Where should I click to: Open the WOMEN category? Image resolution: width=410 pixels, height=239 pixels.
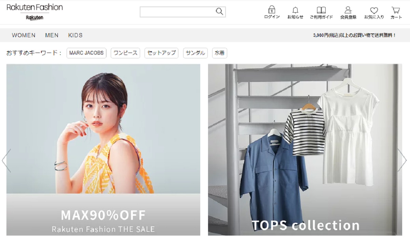coord(24,35)
